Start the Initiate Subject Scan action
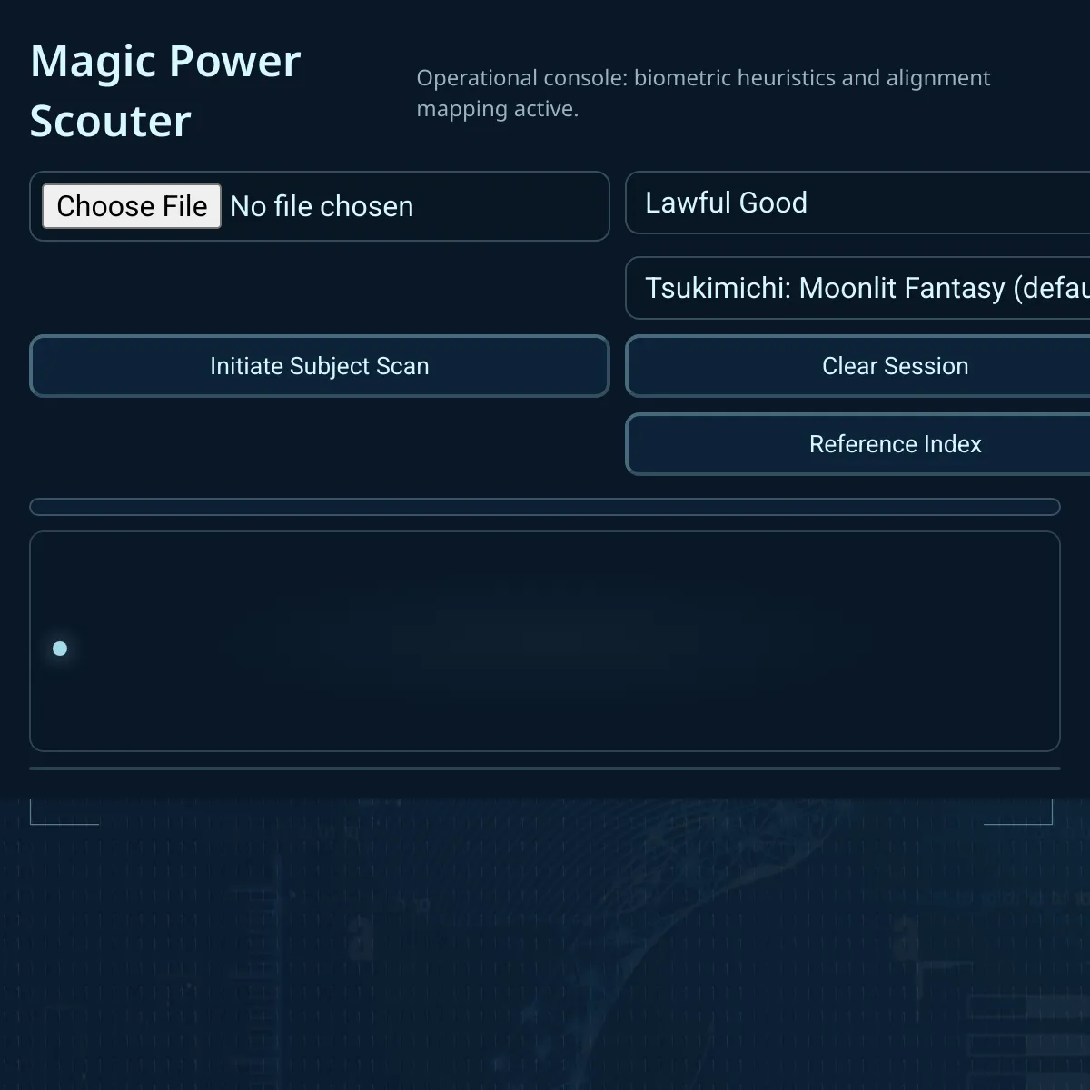 coord(320,366)
